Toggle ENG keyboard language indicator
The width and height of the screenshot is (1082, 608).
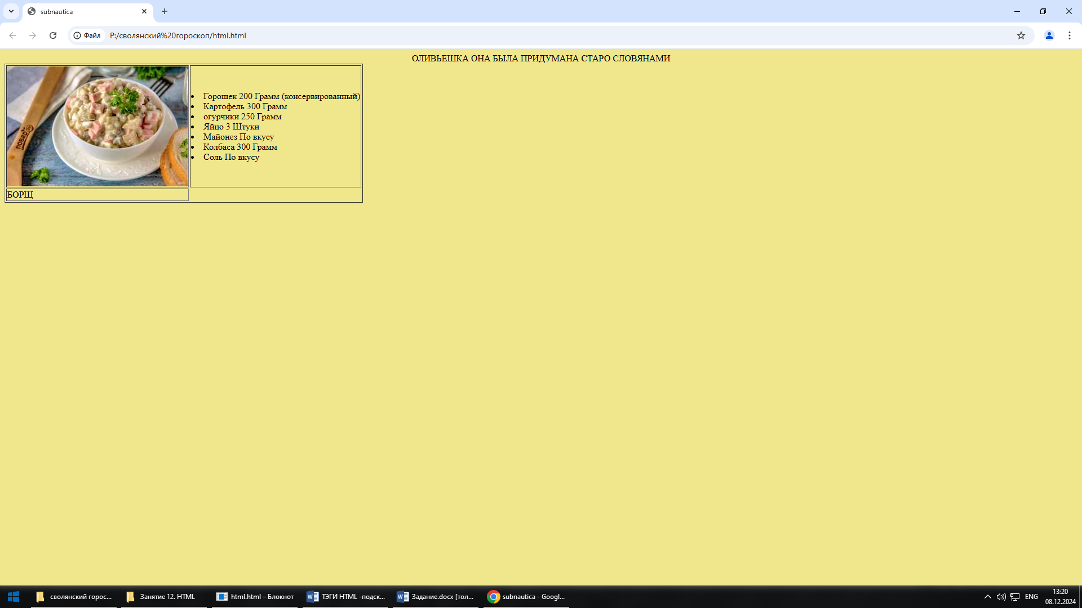pos(1031,597)
